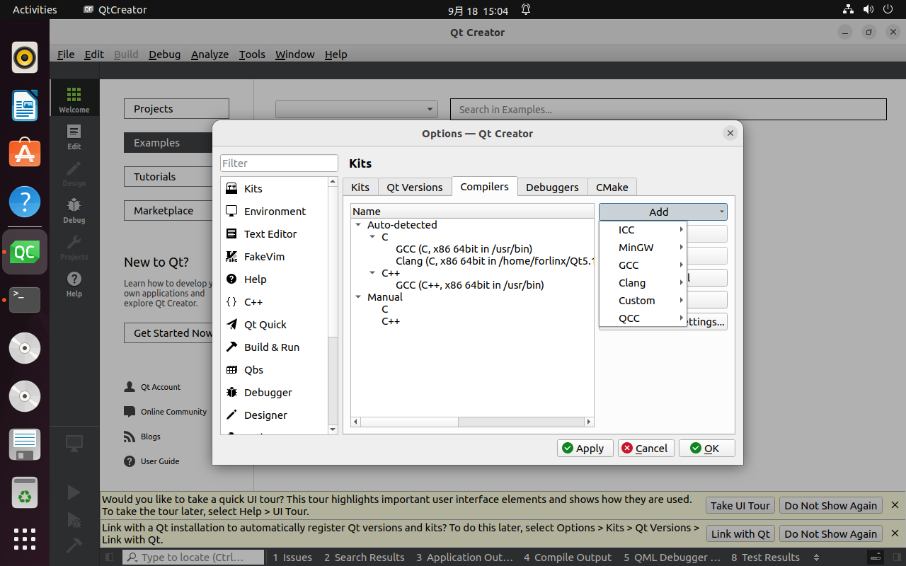Viewport: 906px width, 566px height.
Task: Click the scroll-down arrow of the category list
Action: pyautogui.click(x=333, y=429)
